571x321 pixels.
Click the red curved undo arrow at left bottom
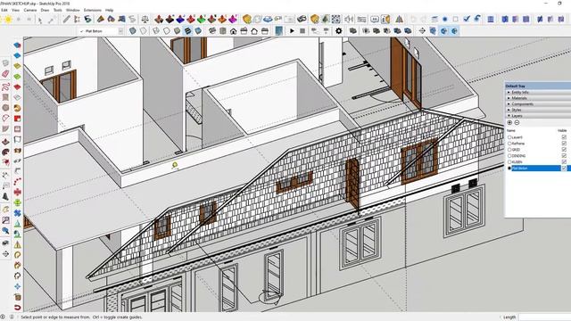coord(17,308)
